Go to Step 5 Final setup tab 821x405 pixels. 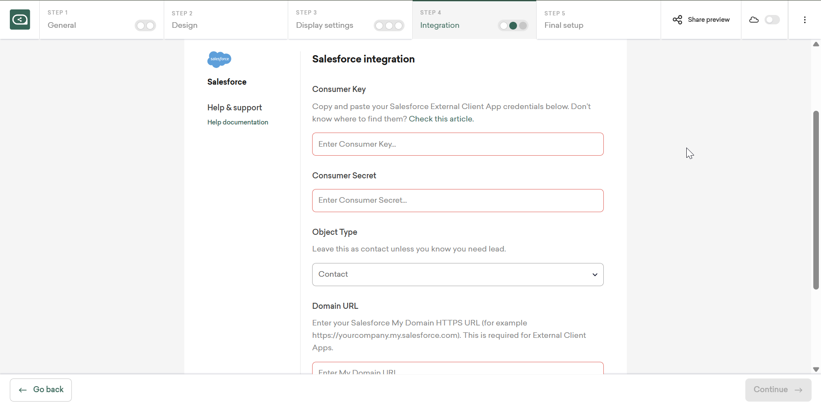[598, 20]
